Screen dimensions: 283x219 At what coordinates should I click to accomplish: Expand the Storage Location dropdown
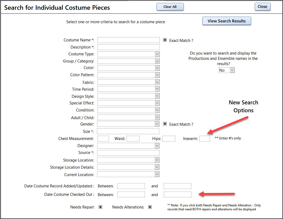pos(157,160)
